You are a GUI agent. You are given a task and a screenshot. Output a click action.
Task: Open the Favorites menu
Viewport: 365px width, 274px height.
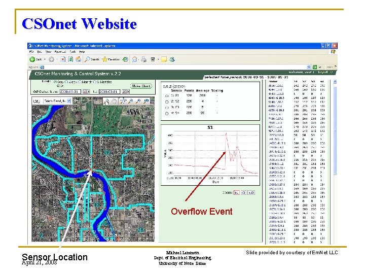(60, 52)
